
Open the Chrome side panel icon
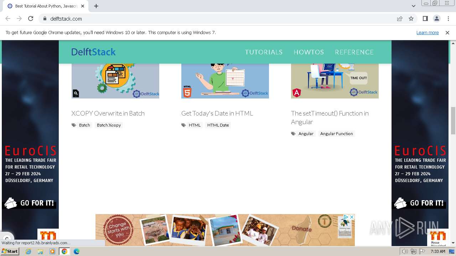pos(425,18)
